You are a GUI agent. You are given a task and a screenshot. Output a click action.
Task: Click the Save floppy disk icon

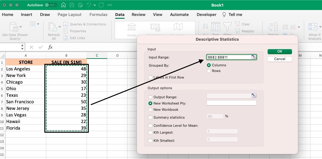click(x=72, y=5)
